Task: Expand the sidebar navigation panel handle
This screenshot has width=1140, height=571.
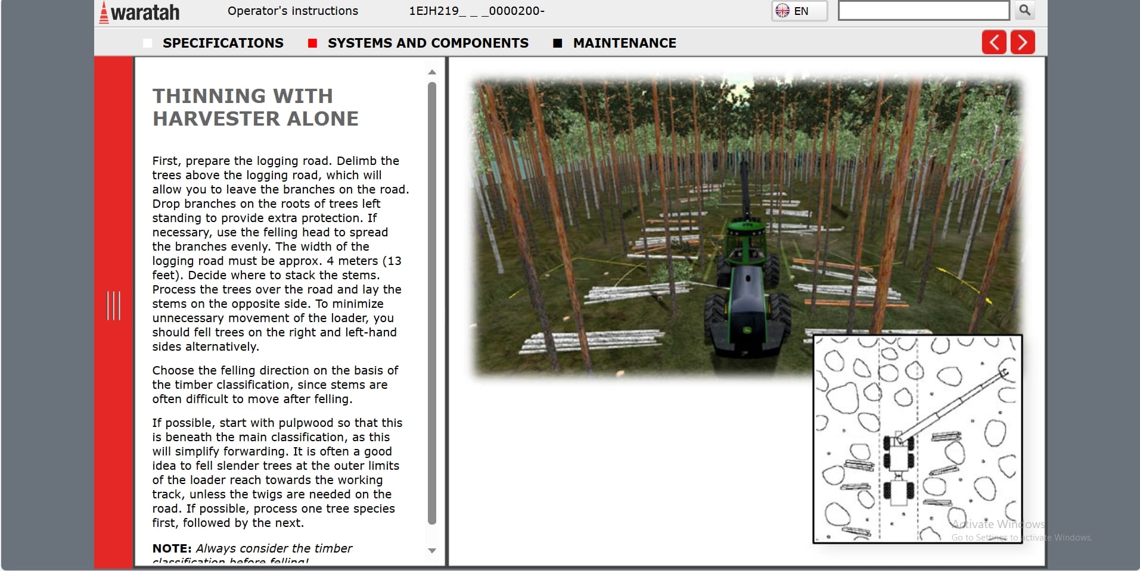Action: point(114,305)
